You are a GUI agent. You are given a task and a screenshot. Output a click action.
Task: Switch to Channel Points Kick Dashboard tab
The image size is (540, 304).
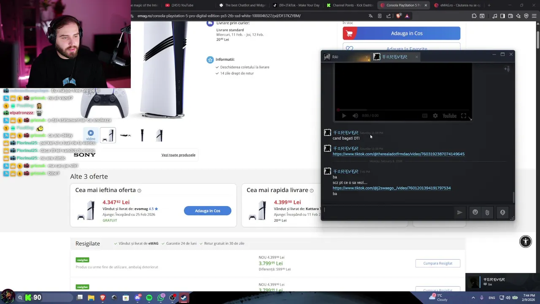tap(350, 5)
